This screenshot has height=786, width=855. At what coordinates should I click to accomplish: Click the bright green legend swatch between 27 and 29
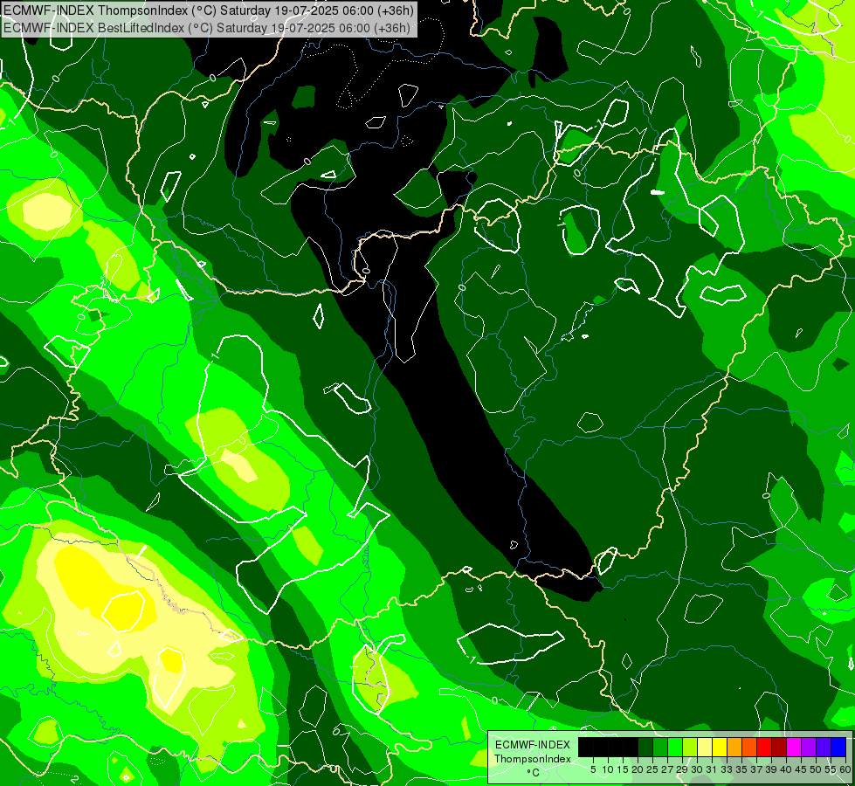pos(674,747)
